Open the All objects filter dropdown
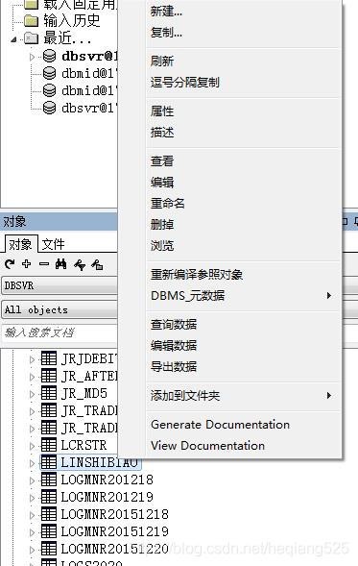 [x=60, y=310]
